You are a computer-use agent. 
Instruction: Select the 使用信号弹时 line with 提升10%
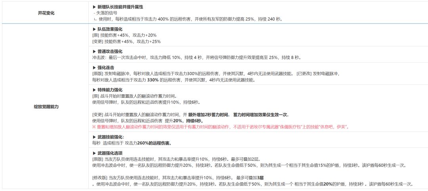(146, 103)
